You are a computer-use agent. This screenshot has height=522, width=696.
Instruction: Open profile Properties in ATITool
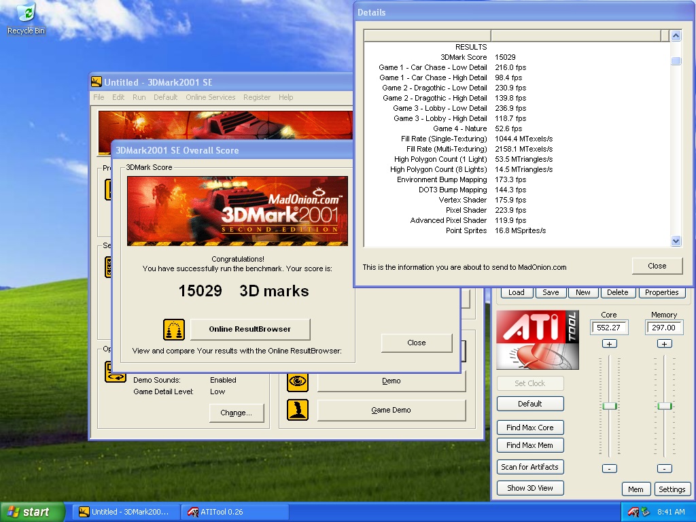pyautogui.click(x=661, y=292)
